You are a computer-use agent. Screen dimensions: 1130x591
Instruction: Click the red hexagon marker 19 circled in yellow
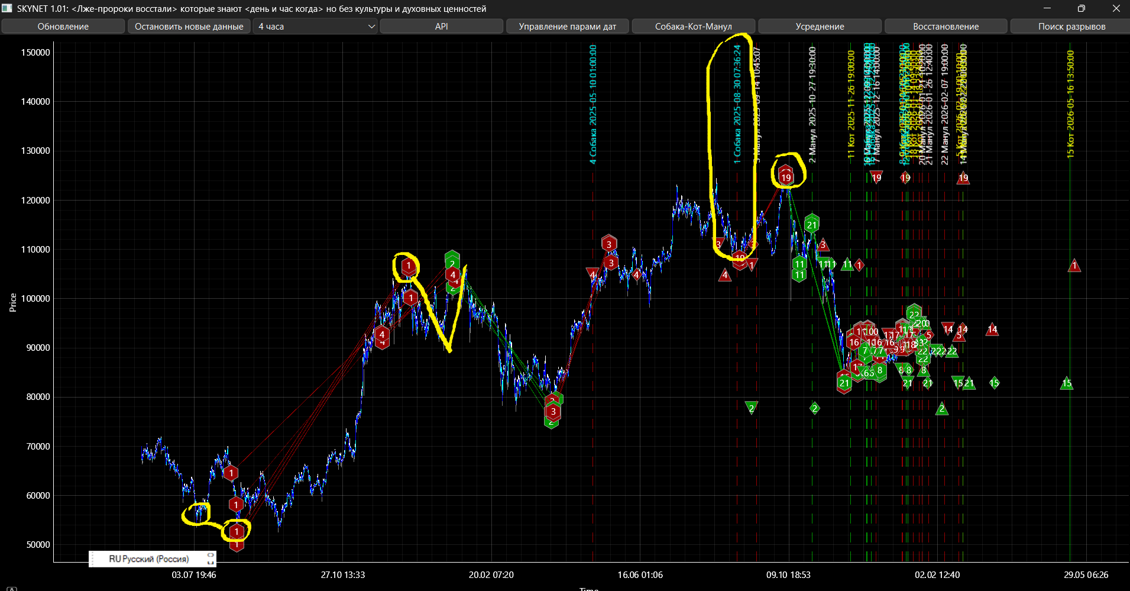(786, 177)
